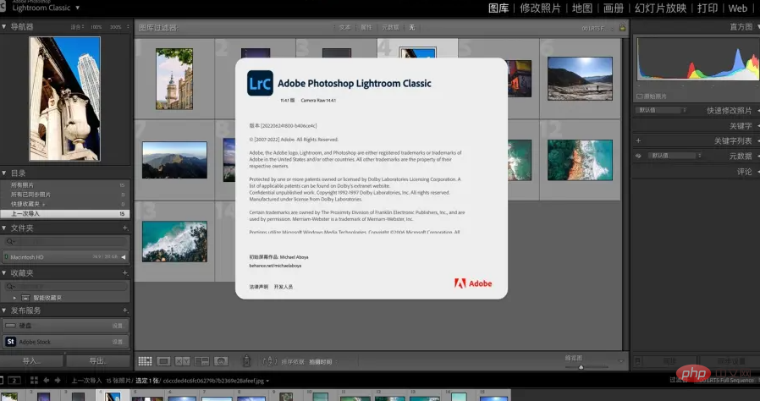This screenshot has height=401, width=760.
Task: Click the 导入... button
Action: (32, 360)
